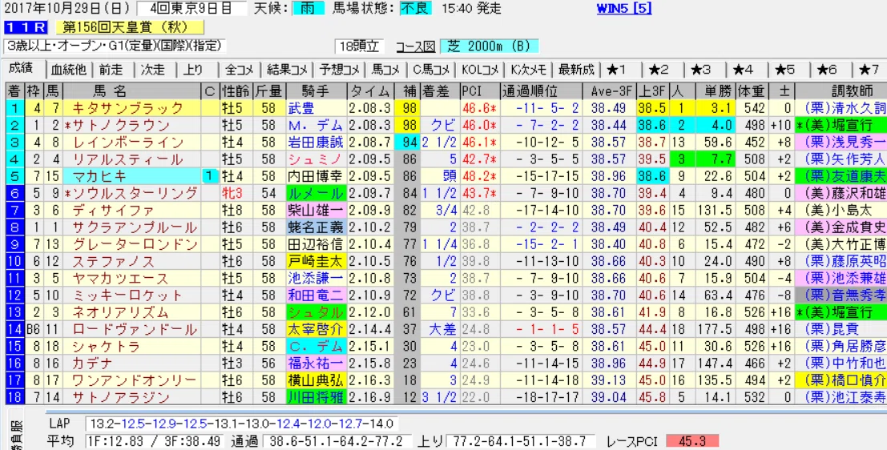The height and width of the screenshot is (450, 887).
Task: Click jockey 戸崎圭太
Action: (315, 261)
